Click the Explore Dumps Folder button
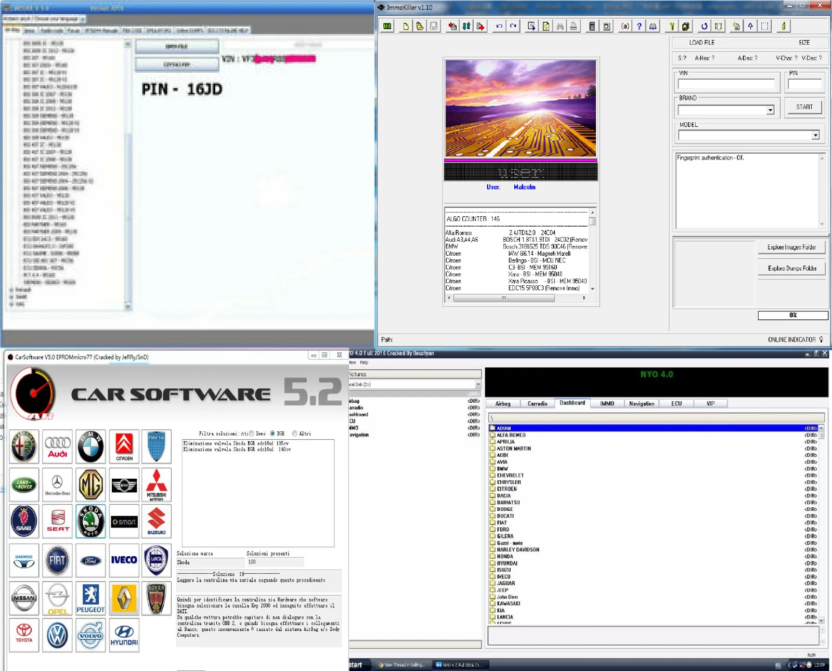The image size is (832, 671). (791, 269)
